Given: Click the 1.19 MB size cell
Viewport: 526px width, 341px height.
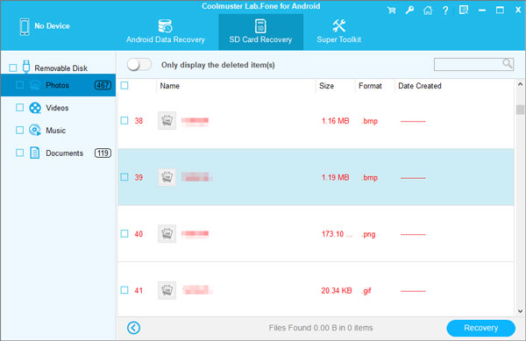Looking at the screenshot, I should pos(335,177).
